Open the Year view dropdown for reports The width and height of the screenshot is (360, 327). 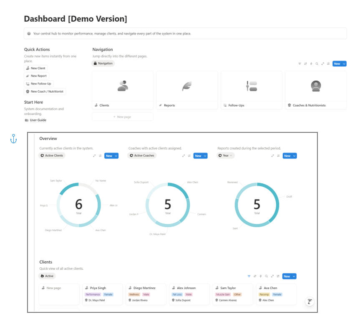226,155
